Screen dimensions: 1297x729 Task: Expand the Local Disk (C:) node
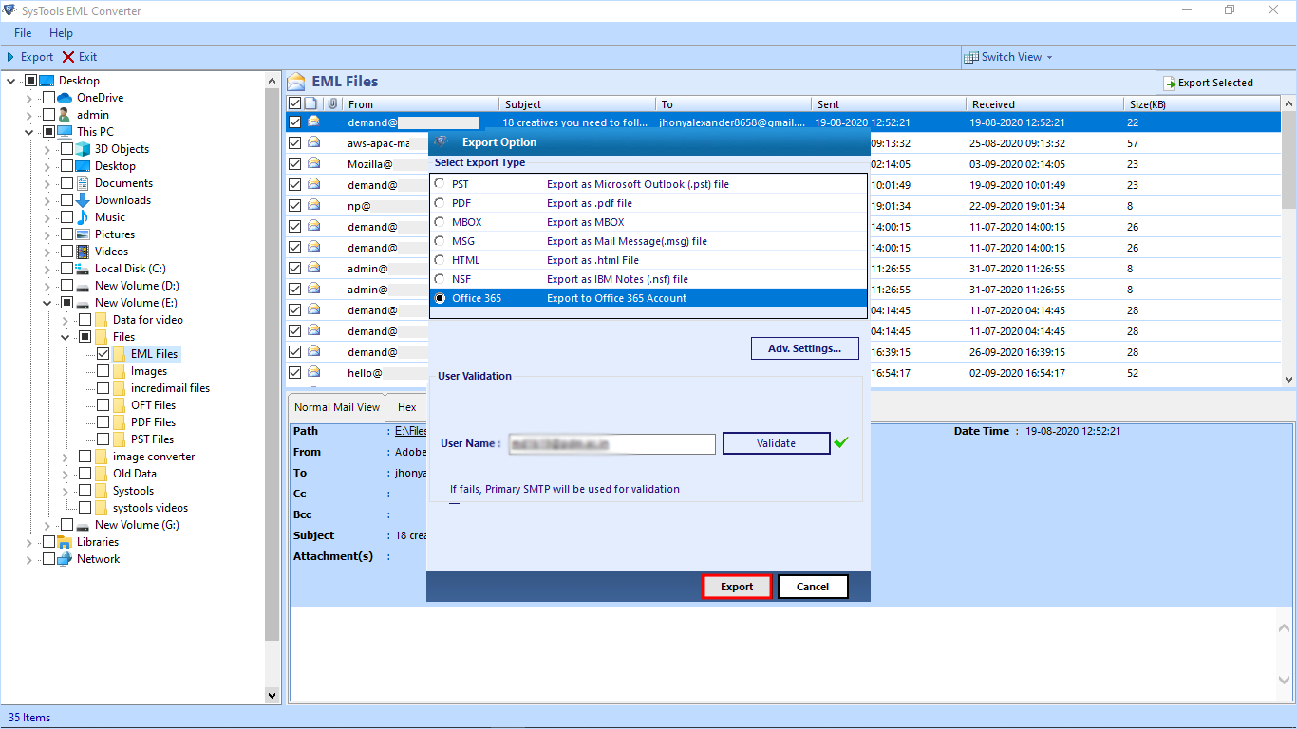47,269
